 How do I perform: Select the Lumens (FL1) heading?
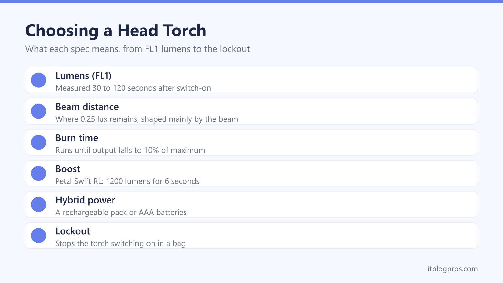(x=83, y=76)
